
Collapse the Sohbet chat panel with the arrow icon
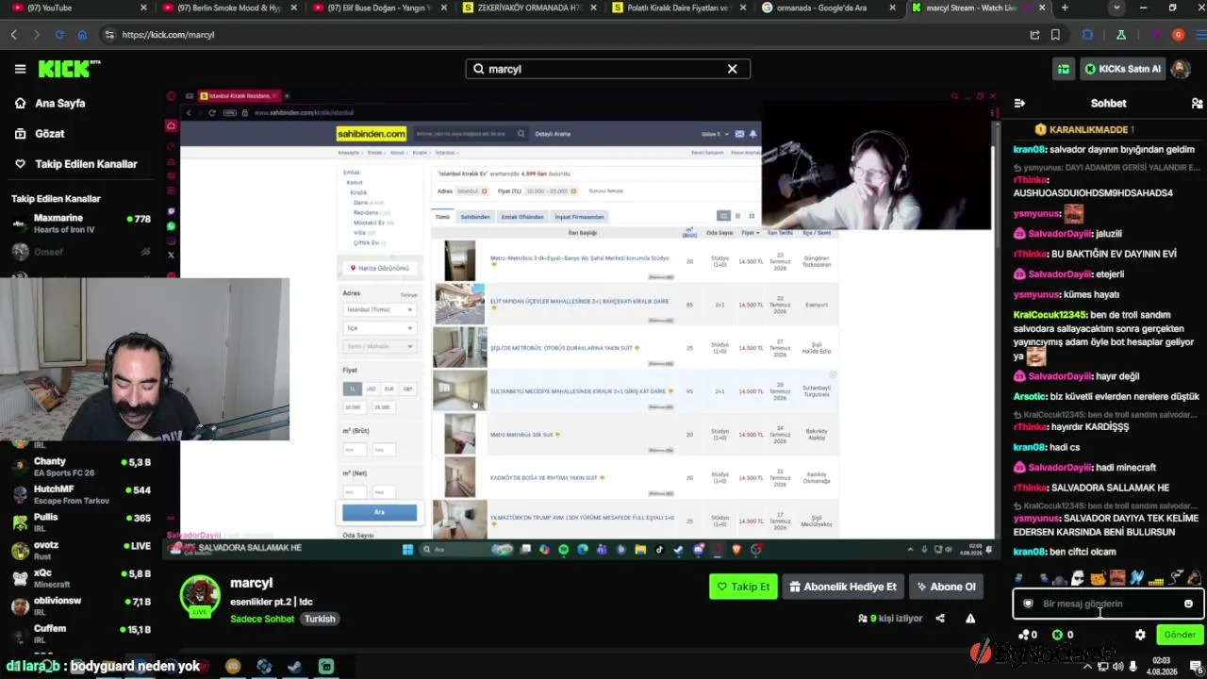pyautogui.click(x=1019, y=103)
